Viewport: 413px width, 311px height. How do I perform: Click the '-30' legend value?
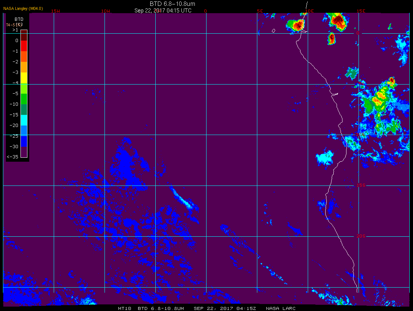[14, 147]
